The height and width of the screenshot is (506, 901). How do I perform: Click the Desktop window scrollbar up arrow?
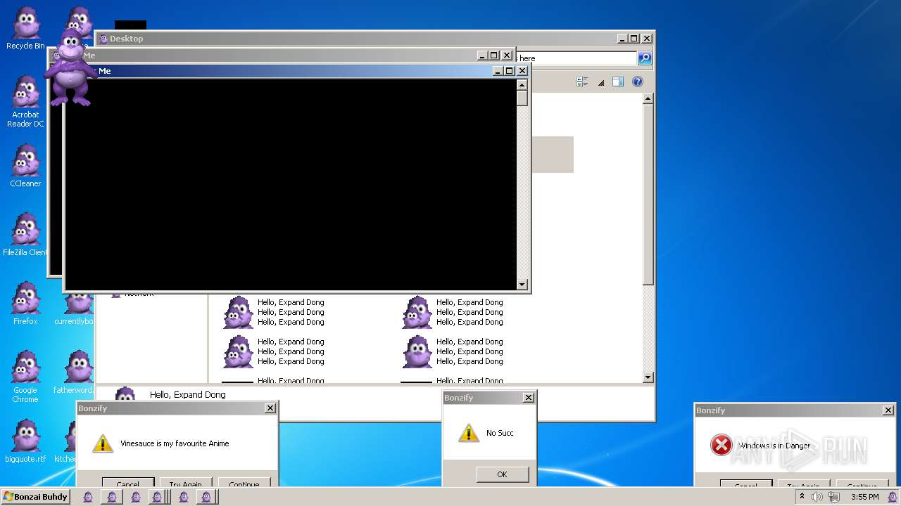[648, 99]
